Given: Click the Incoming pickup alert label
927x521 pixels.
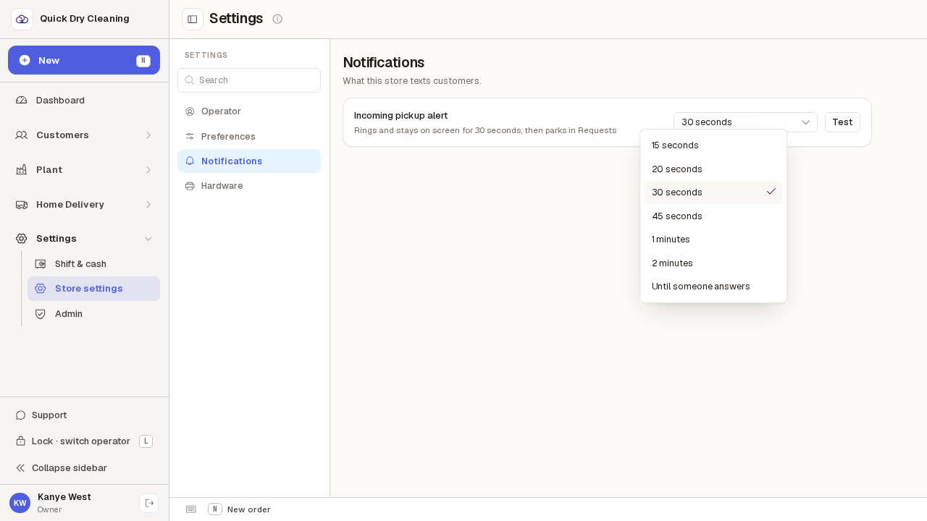Looking at the screenshot, I should tap(400, 116).
